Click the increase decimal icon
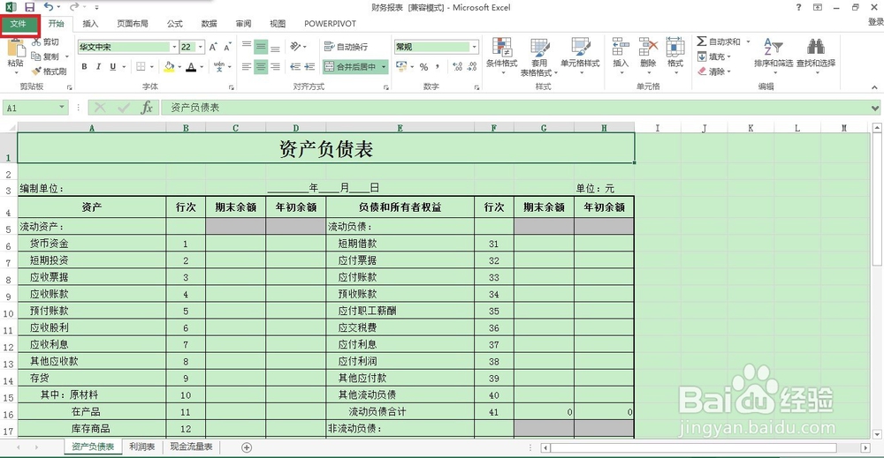Screen dimensions: 884x458 [457, 66]
